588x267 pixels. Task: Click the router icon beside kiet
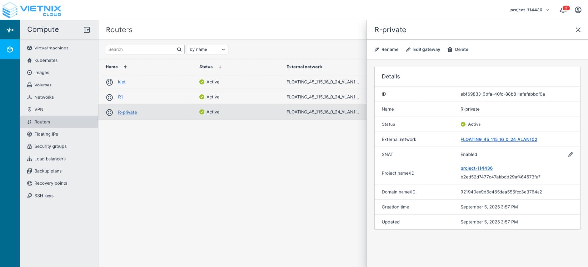coord(109,82)
